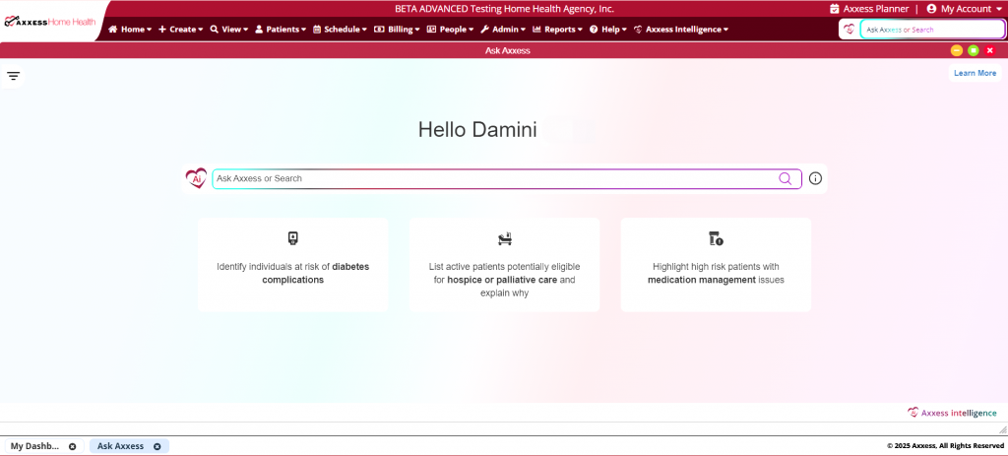Viewport: 1008px width, 456px height.
Task: Expand the Patients menu
Action: coord(281,29)
